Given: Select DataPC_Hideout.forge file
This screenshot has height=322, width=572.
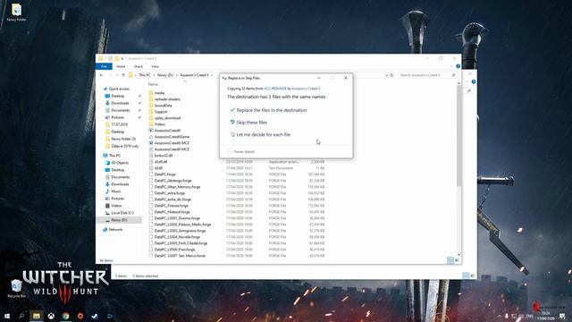Looking at the screenshot, I should click(x=170, y=212).
